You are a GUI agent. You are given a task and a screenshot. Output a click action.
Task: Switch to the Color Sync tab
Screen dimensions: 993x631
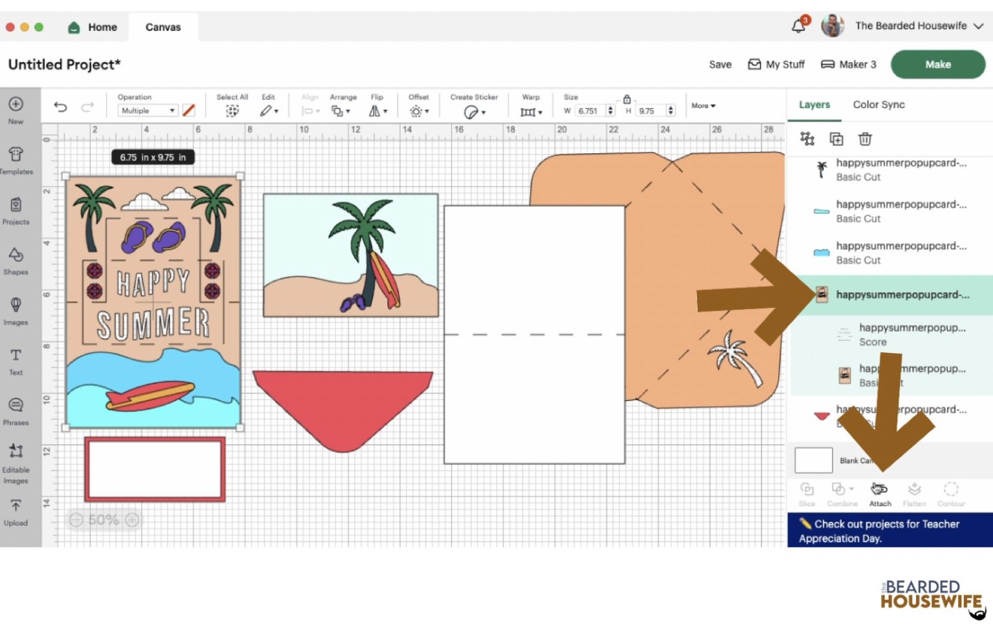[878, 105]
